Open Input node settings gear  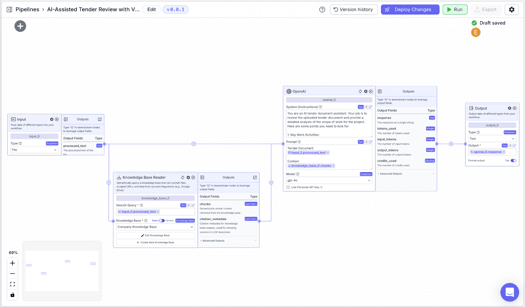pos(52,119)
